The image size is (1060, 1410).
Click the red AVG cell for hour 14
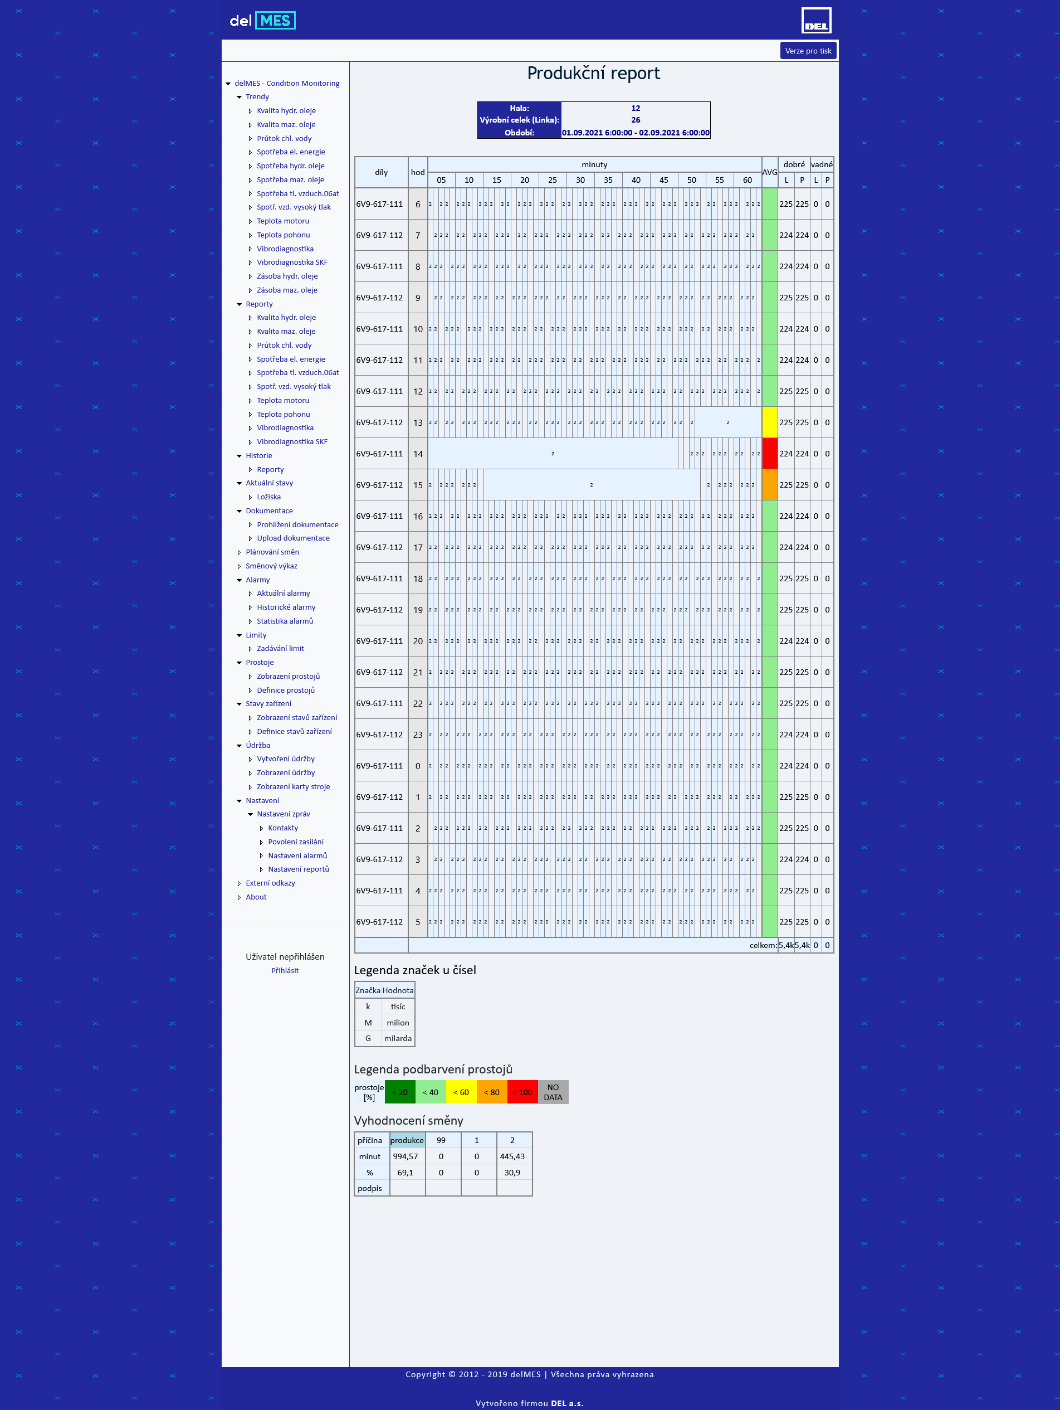[770, 453]
